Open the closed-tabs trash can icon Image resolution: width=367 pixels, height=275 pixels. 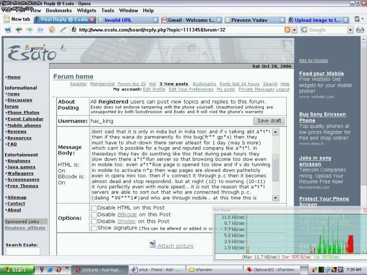pos(357,19)
